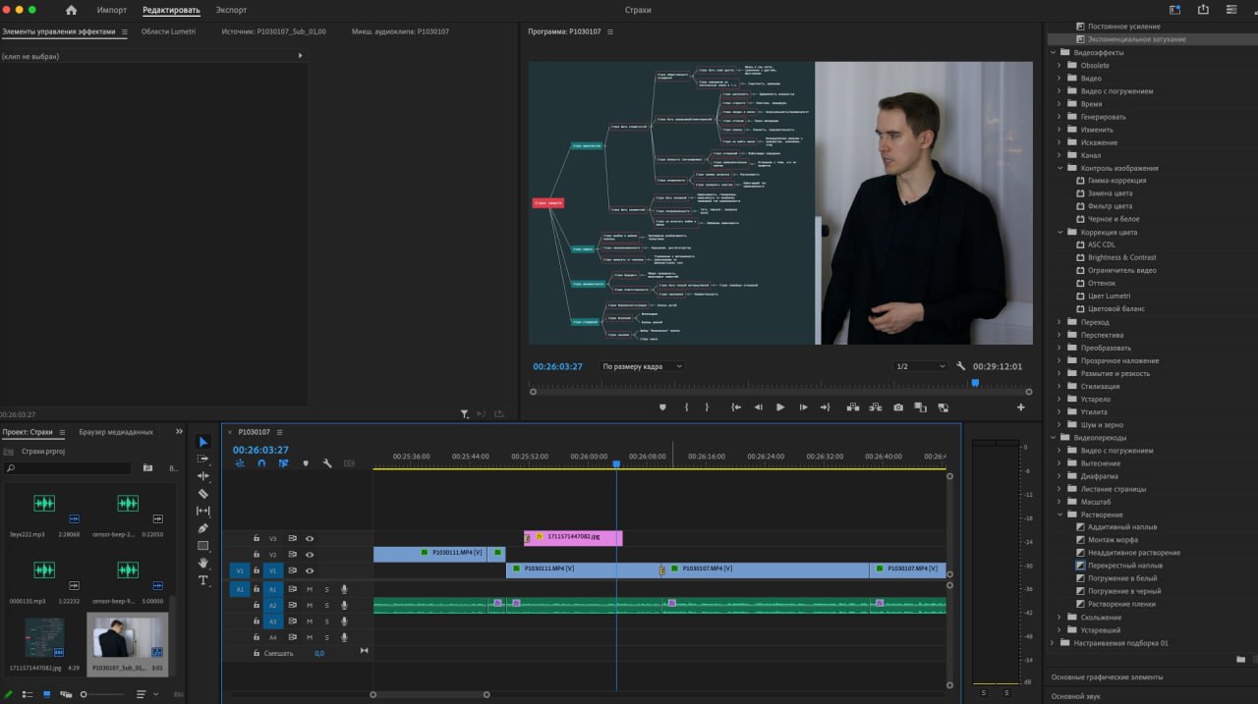Toggle timeline snapping magnet icon

coord(261,463)
